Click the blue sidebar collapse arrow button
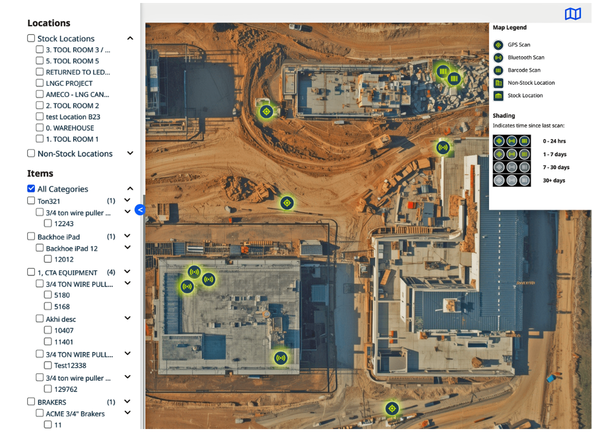Image resolution: width=592 pixels, height=432 pixels. point(140,209)
